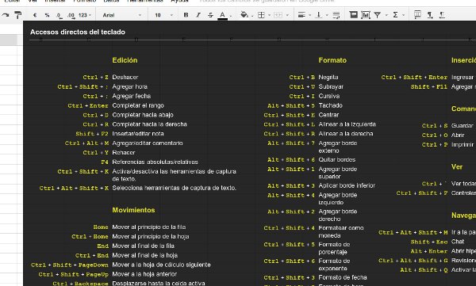This screenshot has width=476, height=286.
Task: Click the 'Completar hacia abajo' entry
Action: click(x=143, y=115)
